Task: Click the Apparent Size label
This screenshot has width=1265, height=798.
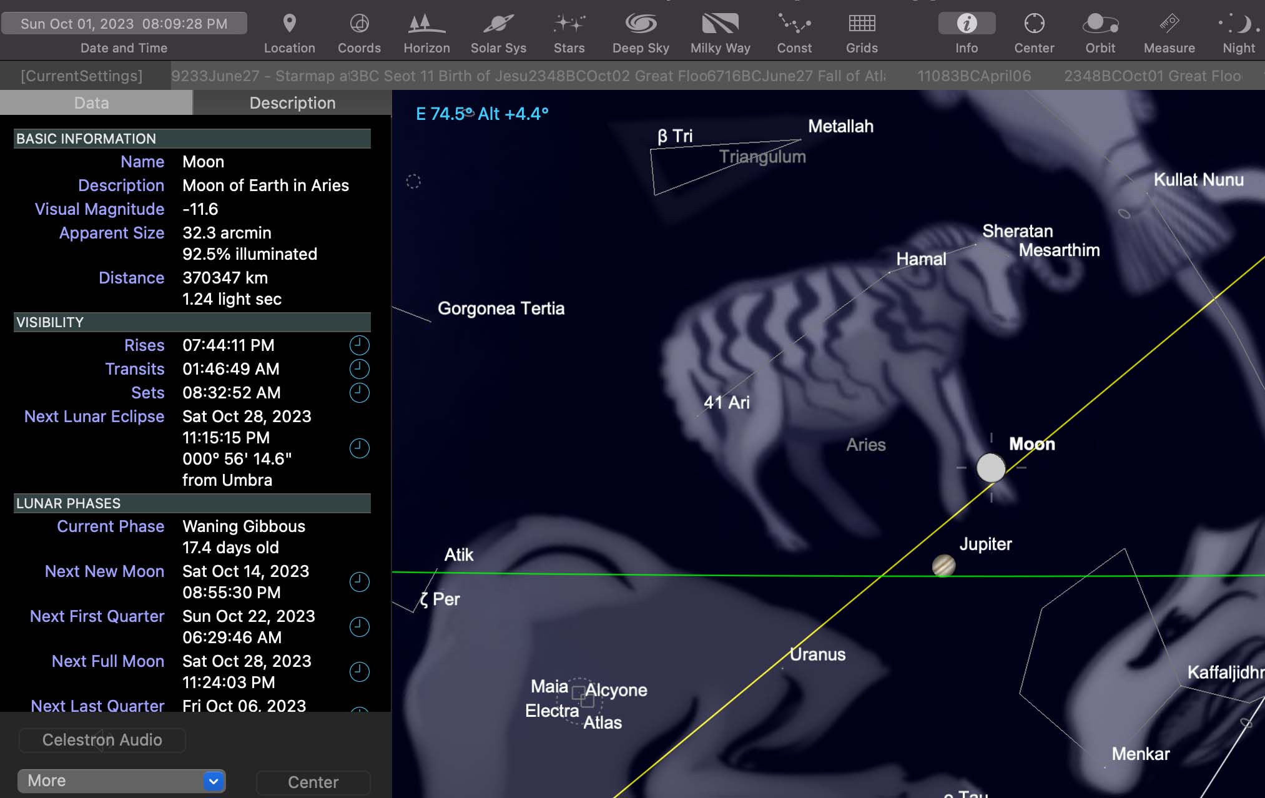Action: [x=112, y=233]
